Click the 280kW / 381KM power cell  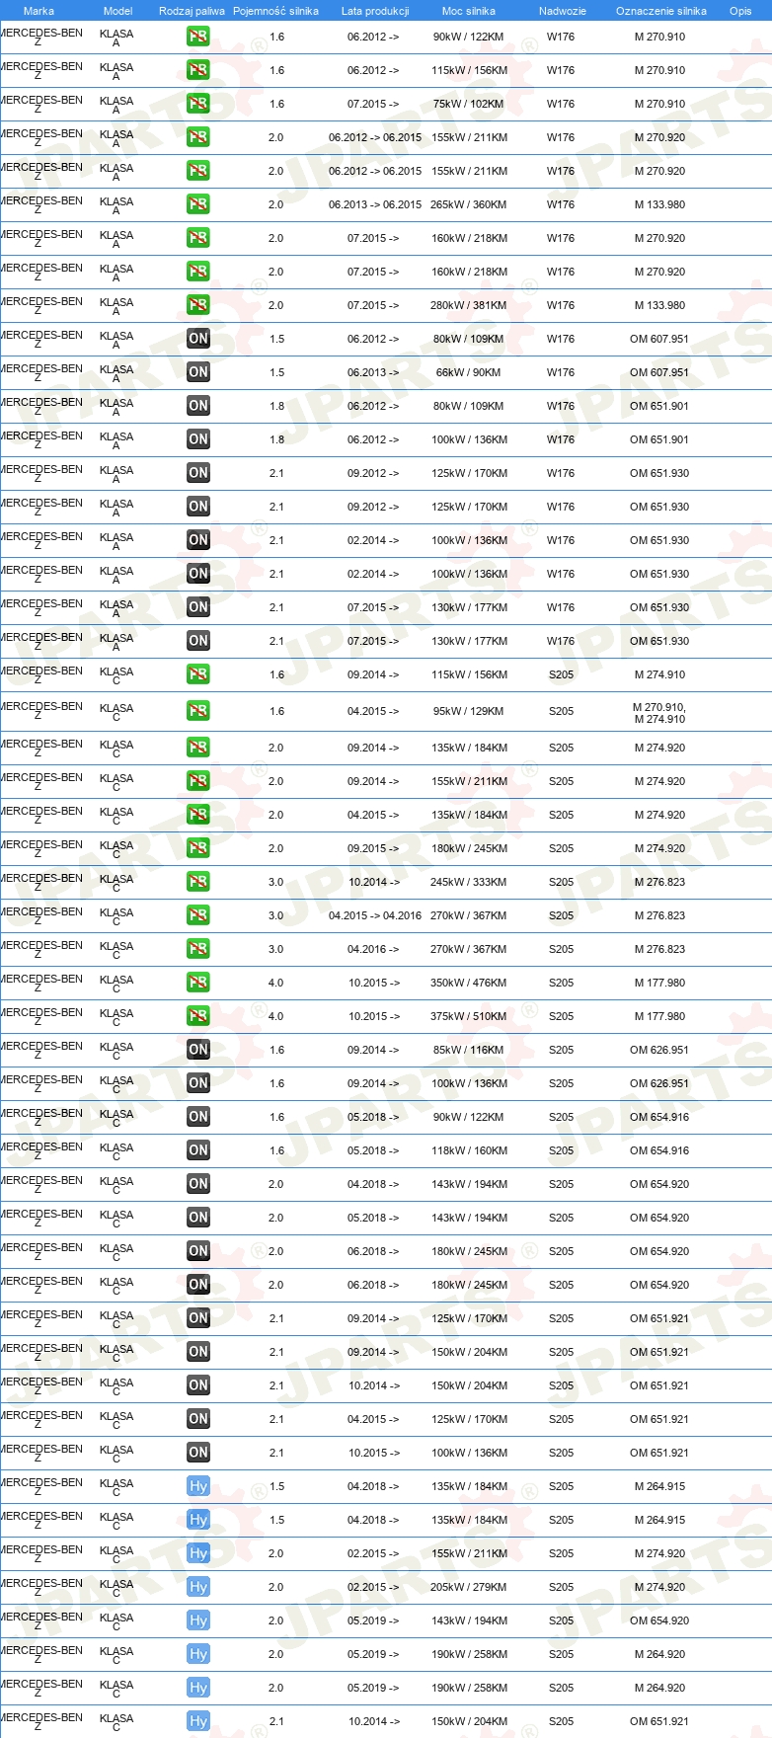(x=468, y=305)
